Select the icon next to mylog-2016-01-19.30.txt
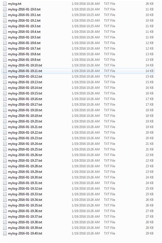Image resolution: width=162 pixels, height=243 pixels. tap(5, 177)
